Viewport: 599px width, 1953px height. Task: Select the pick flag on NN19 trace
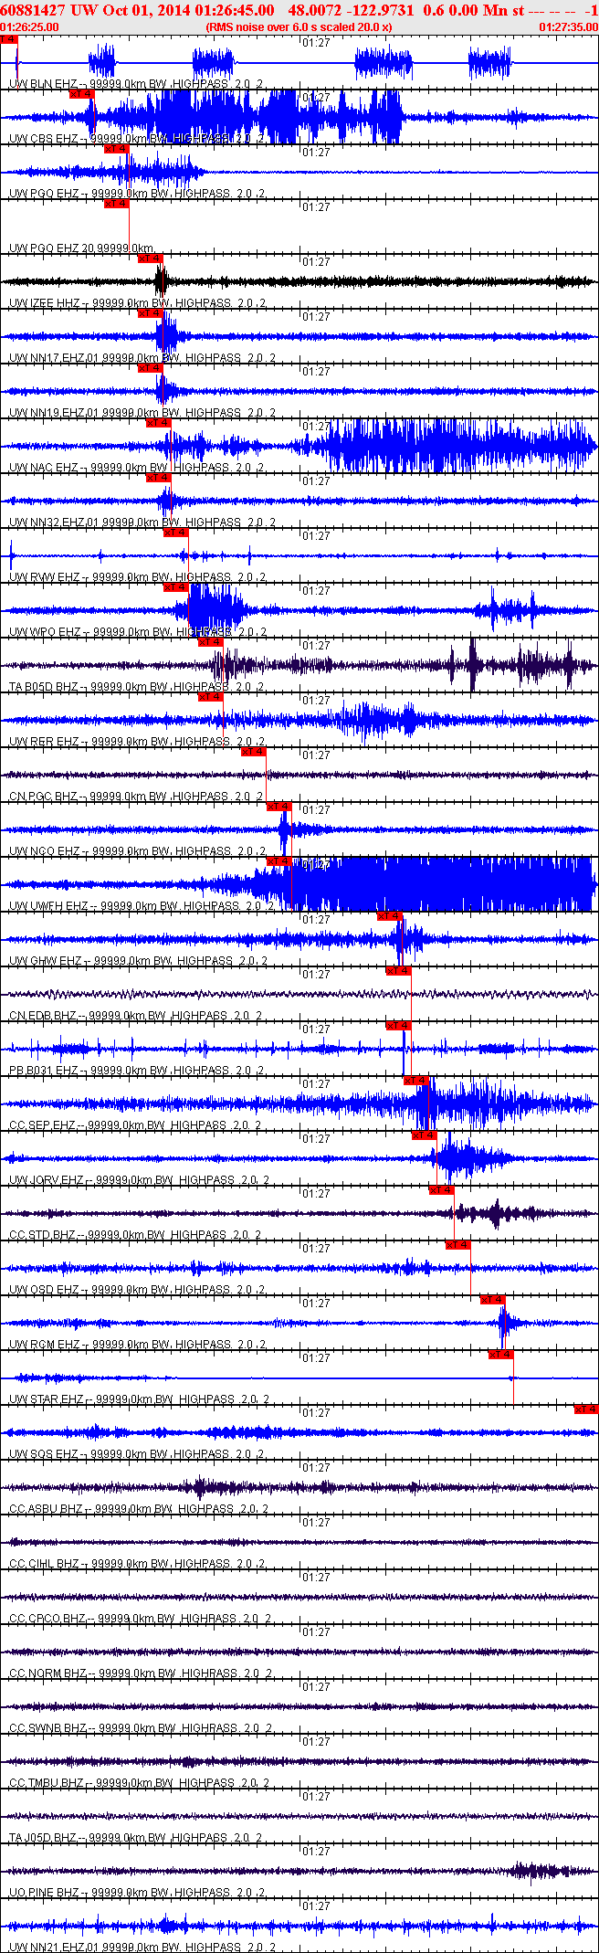coord(150,368)
